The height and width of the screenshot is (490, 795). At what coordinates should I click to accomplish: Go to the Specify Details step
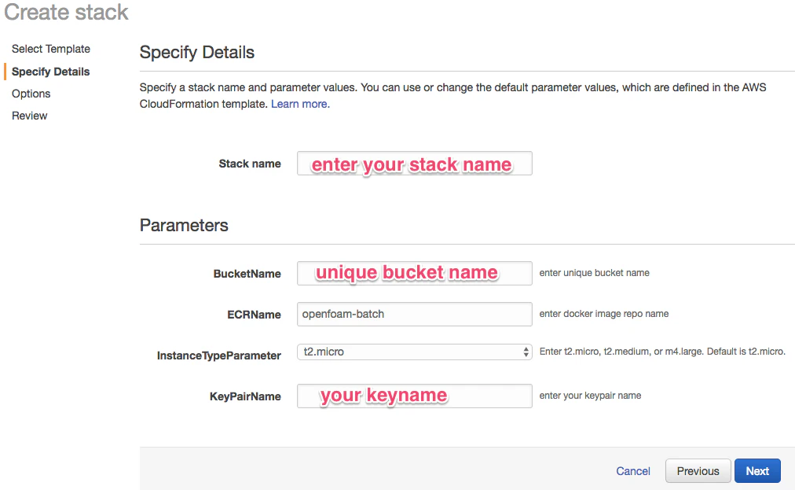(x=51, y=72)
